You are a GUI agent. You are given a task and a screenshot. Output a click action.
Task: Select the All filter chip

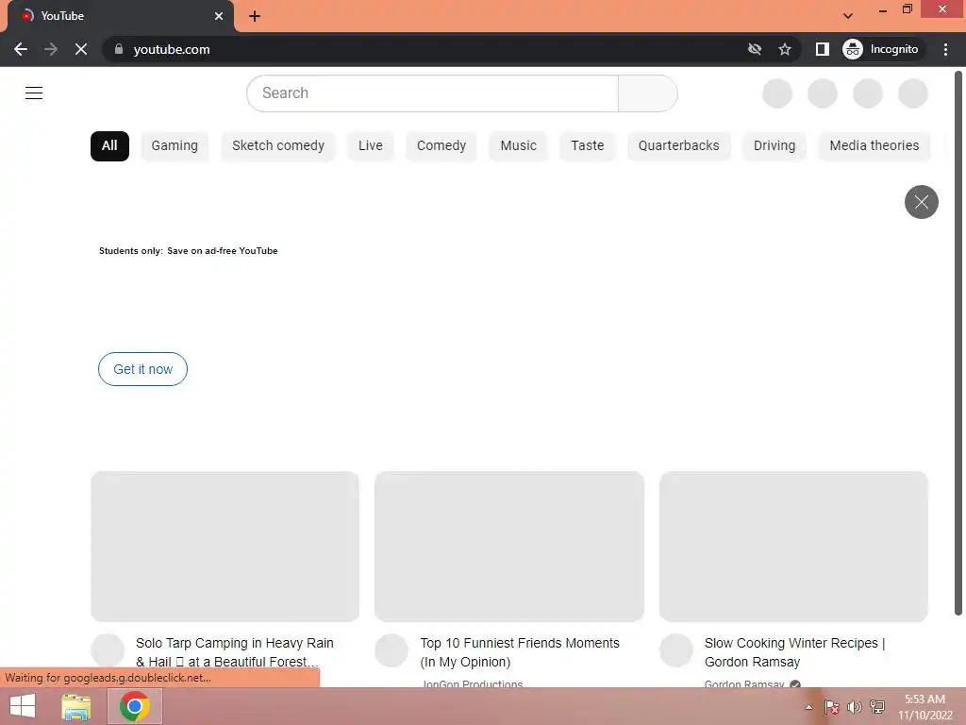coord(109,146)
